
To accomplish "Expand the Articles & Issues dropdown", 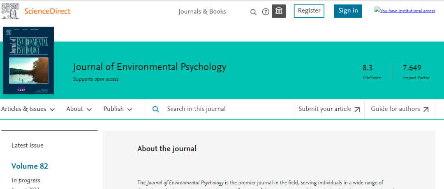I will [x=28, y=109].
